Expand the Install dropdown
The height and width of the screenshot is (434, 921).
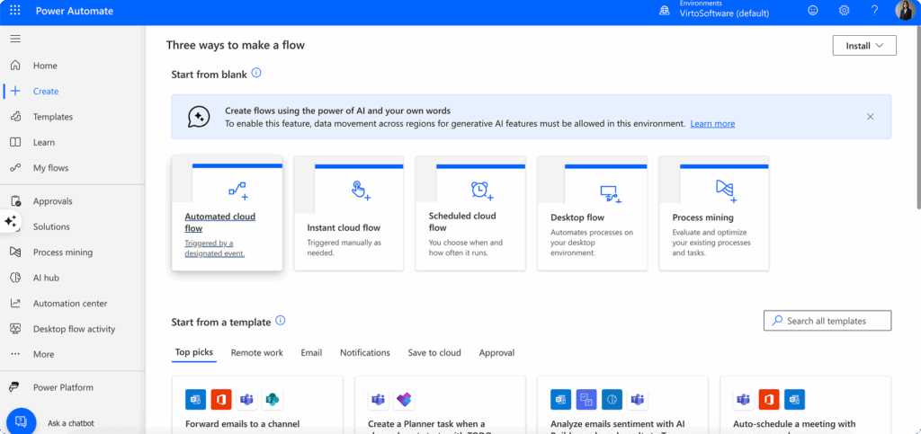(x=864, y=46)
